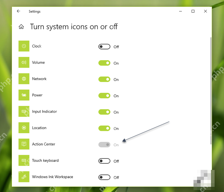The image size is (224, 192).
Task: Click the vertical scrollbar on the right
Action: tap(211, 91)
